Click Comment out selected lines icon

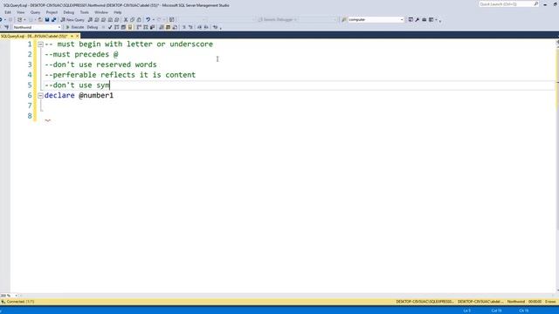tap(184, 27)
